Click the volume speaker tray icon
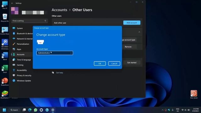201x113 pixels. click(185, 110)
